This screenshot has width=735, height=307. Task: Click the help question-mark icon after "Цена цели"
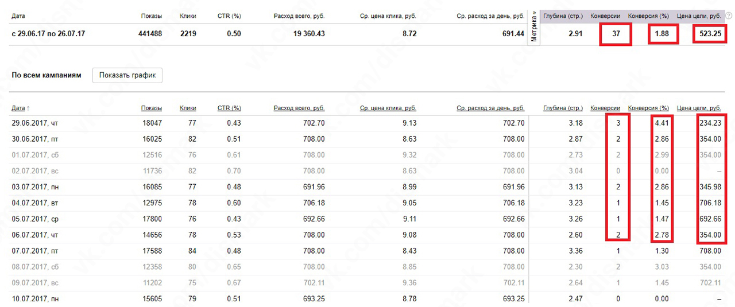click(x=729, y=16)
